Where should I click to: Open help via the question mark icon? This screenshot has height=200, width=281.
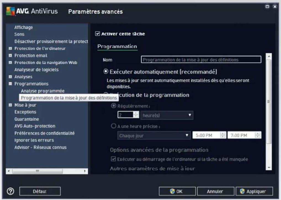point(10,191)
